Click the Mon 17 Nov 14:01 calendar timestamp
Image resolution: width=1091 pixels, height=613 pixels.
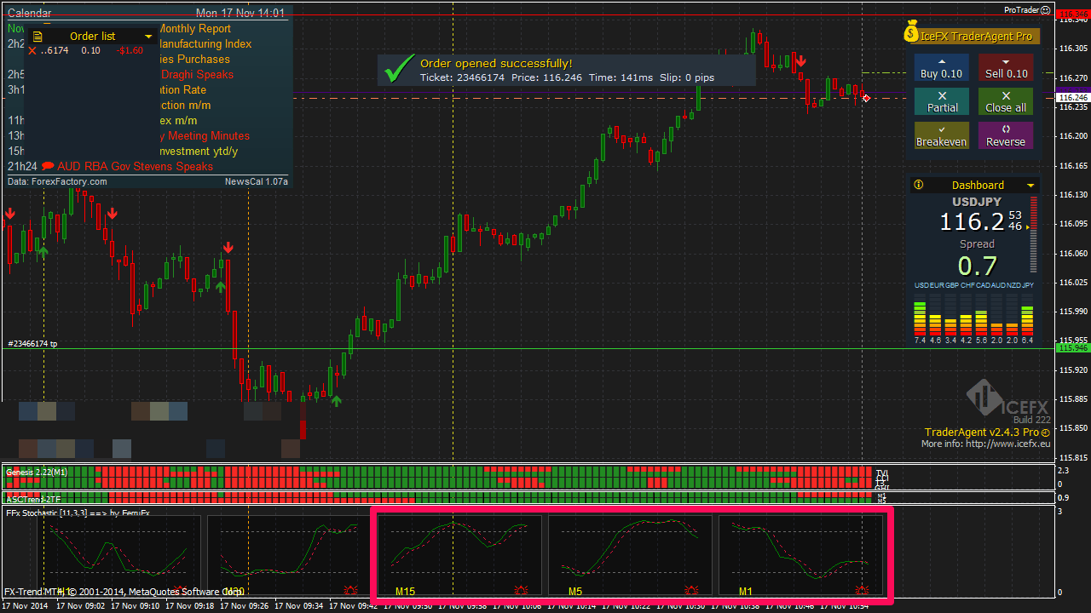click(241, 13)
